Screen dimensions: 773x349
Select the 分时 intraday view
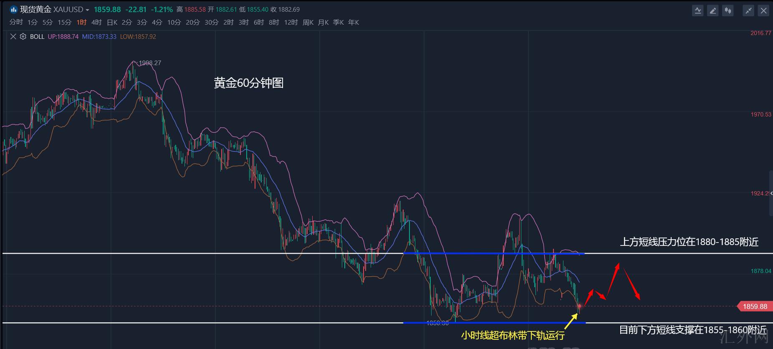pyautogui.click(x=16, y=23)
